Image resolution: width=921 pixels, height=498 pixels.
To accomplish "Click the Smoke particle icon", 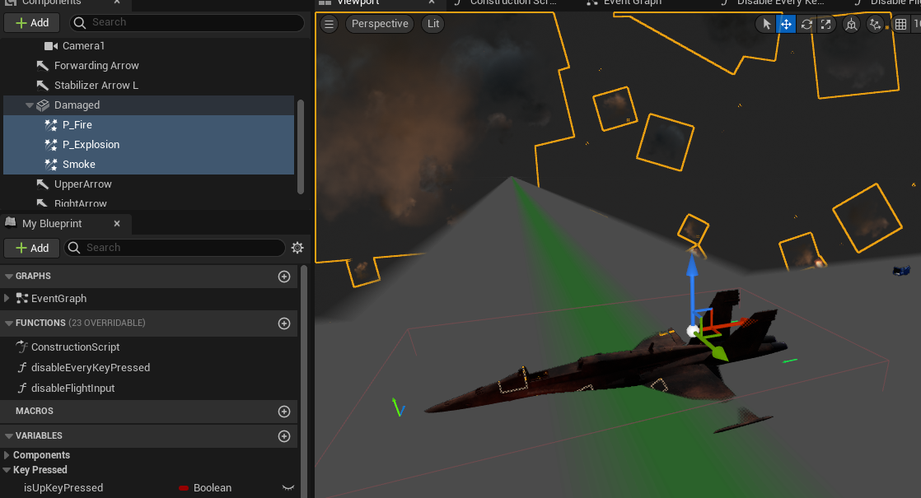I will tap(51, 165).
